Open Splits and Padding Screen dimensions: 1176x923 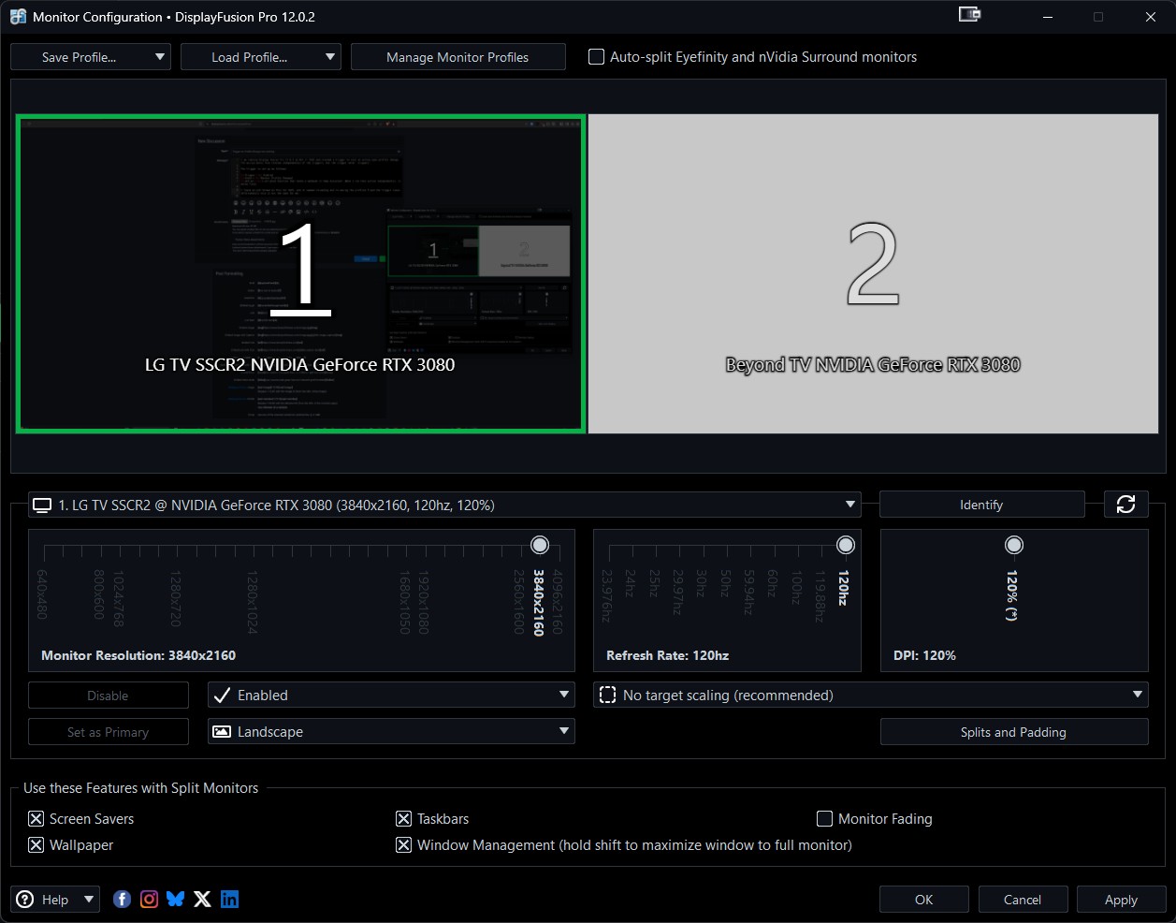click(1014, 732)
